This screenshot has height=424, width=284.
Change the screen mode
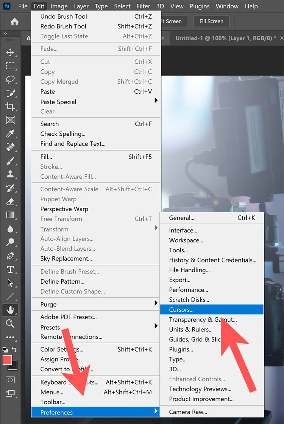click(10, 393)
